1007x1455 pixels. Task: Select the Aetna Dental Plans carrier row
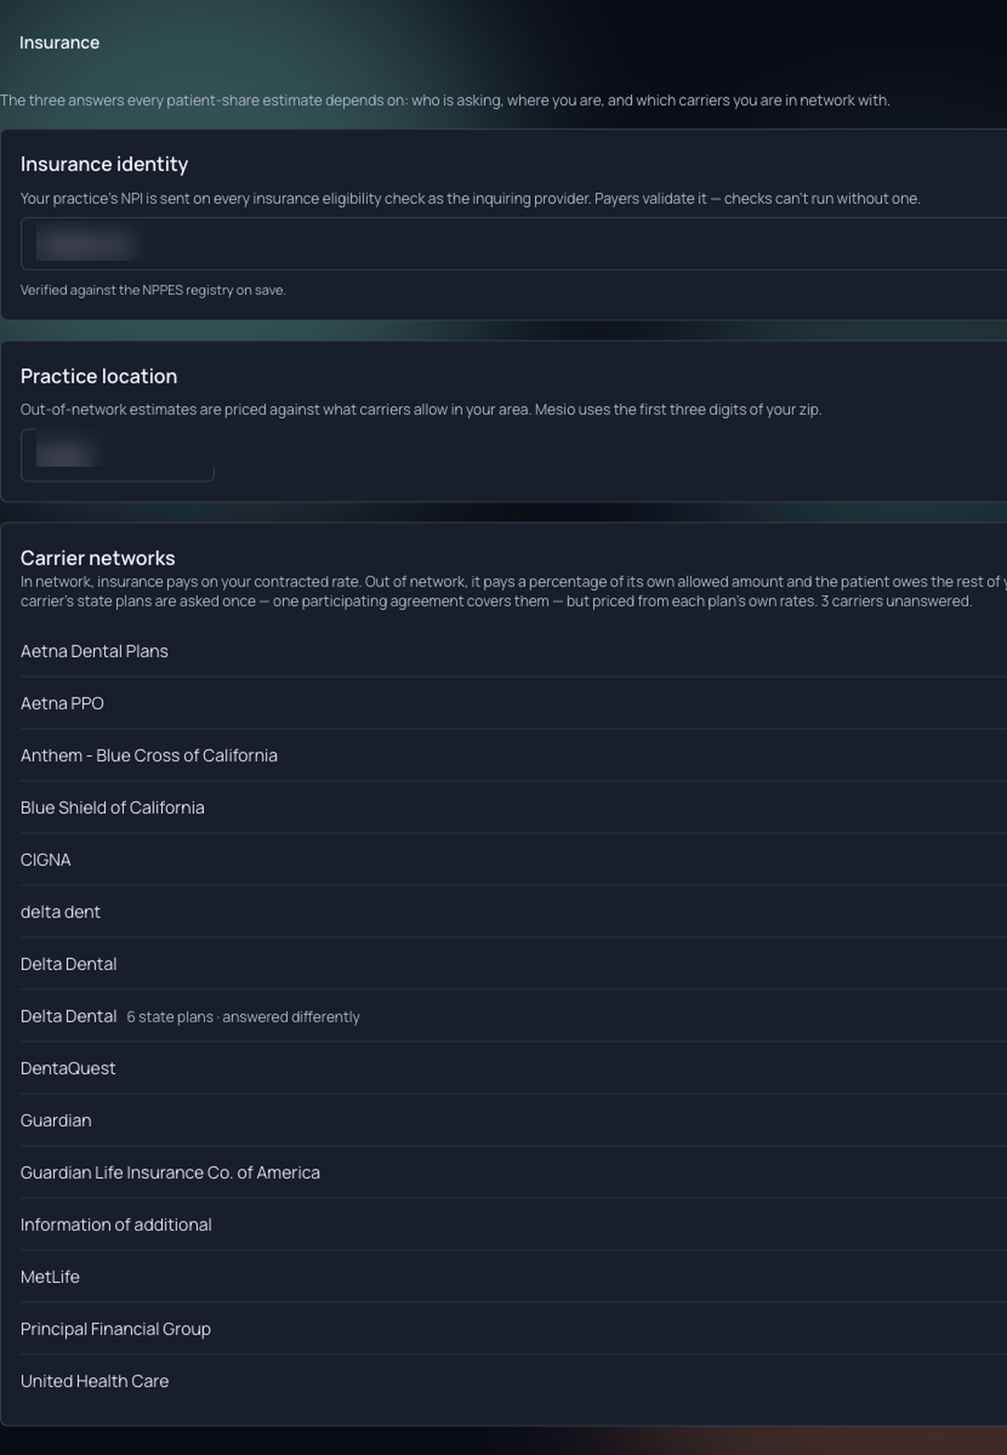[x=514, y=651]
